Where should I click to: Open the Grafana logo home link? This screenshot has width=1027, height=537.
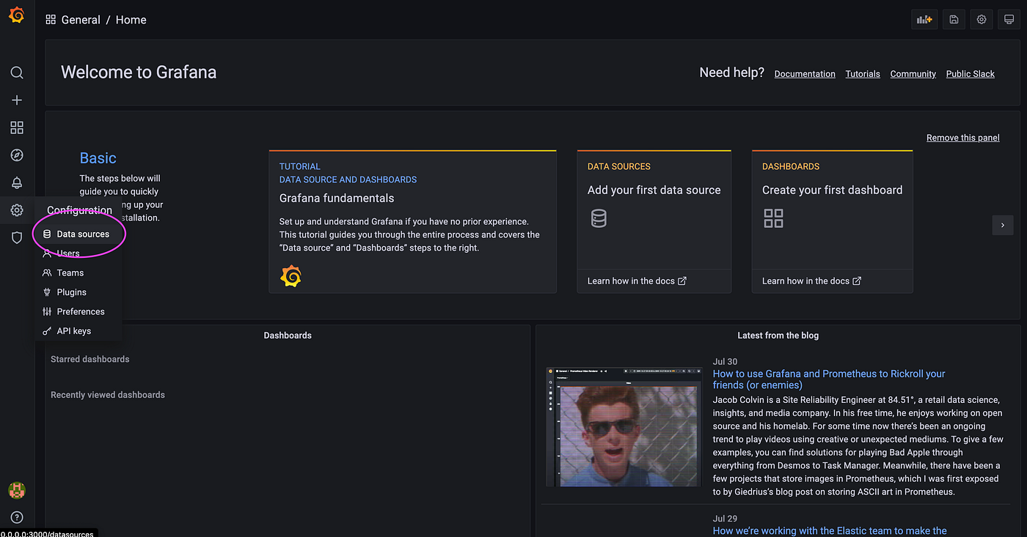click(16, 15)
